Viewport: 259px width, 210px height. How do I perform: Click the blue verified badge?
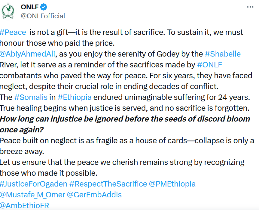[x=44, y=7]
